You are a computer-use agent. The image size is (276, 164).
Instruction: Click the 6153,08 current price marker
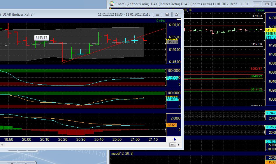point(172,42)
